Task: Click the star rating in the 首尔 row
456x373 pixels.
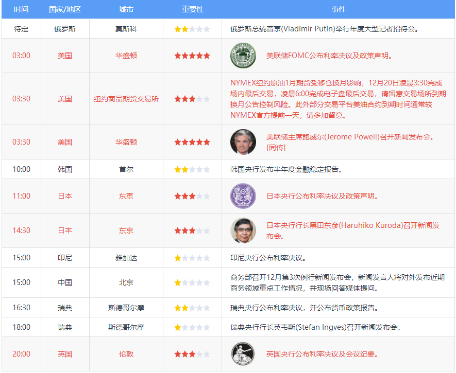Action: [x=192, y=169]
